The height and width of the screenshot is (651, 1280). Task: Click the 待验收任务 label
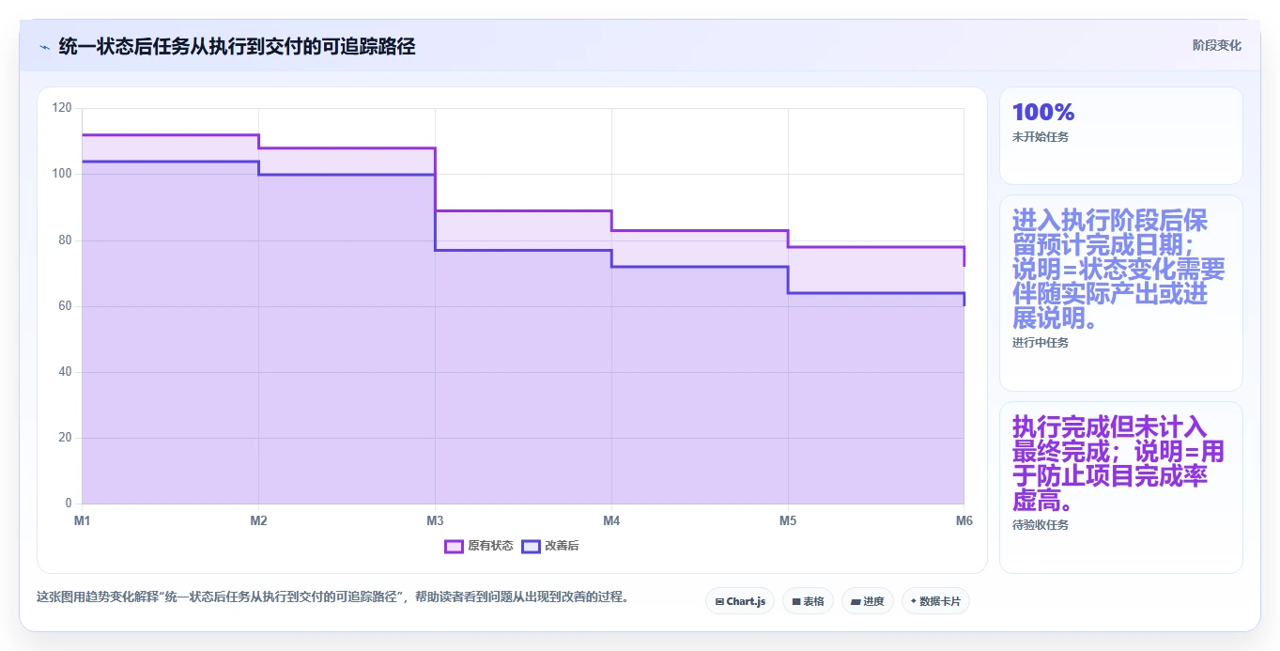(1041, 525)
